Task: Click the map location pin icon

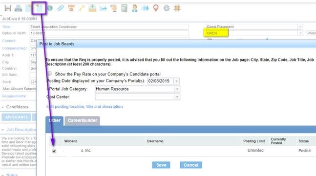Action: (156, 8)
